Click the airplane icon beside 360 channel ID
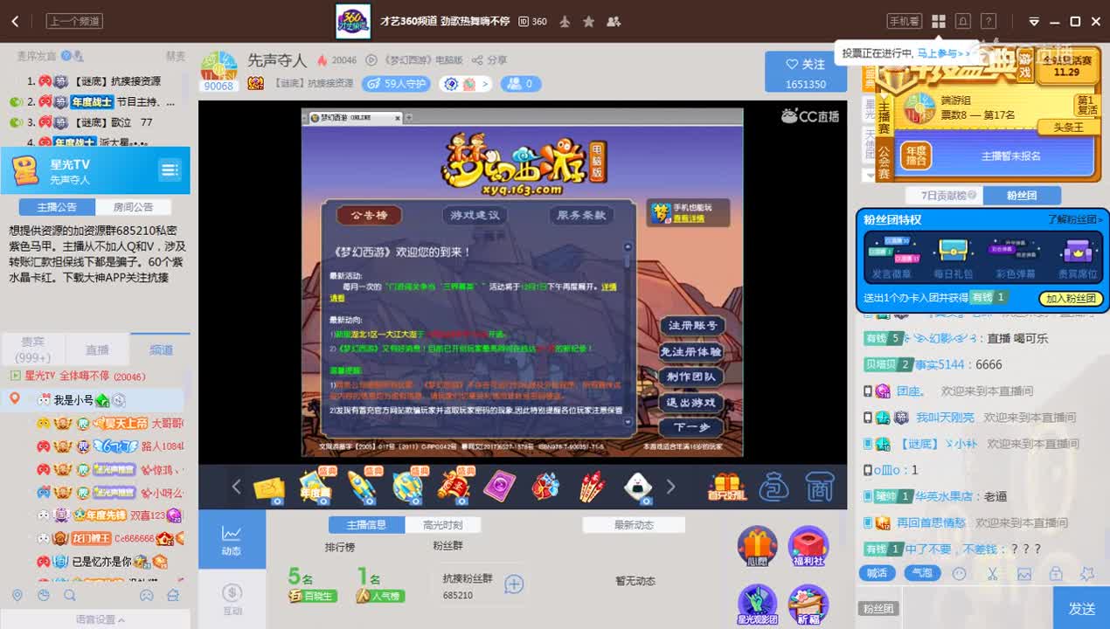Image resolution: width=1110 pixels, height=629 pixels. (x=565, y=21)
